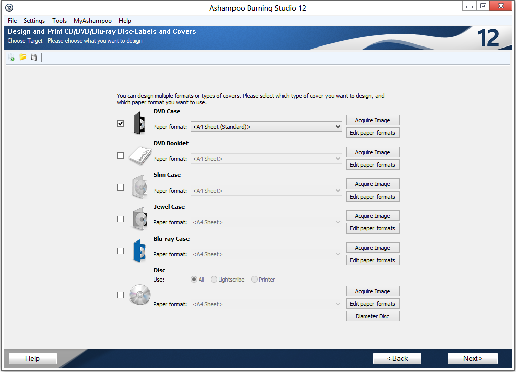516x372 pixels.
Task: Enable the DVD Booklet checkbox
Action: tap(120, 155)
